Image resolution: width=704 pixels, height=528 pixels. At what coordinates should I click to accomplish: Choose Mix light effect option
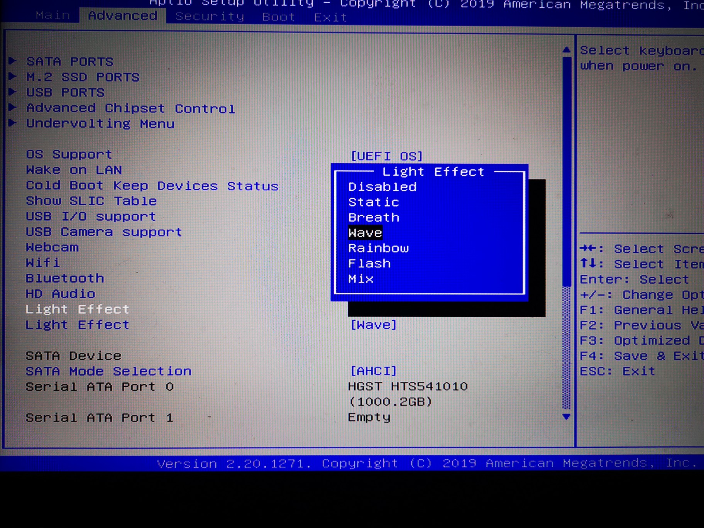click(360, 279)
